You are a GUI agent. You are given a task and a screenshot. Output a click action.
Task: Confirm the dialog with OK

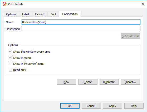coord(70,106)
